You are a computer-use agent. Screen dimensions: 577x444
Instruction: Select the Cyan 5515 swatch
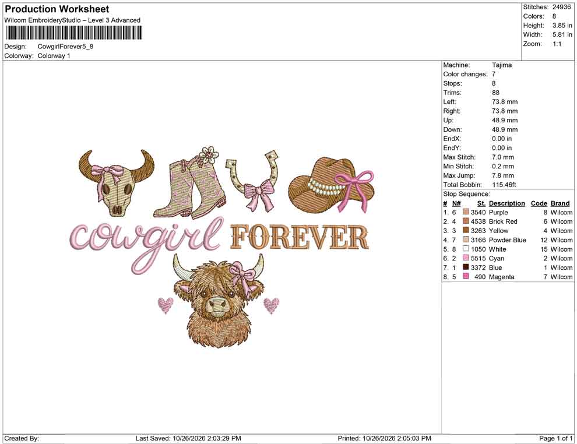(x=466, y=258)
